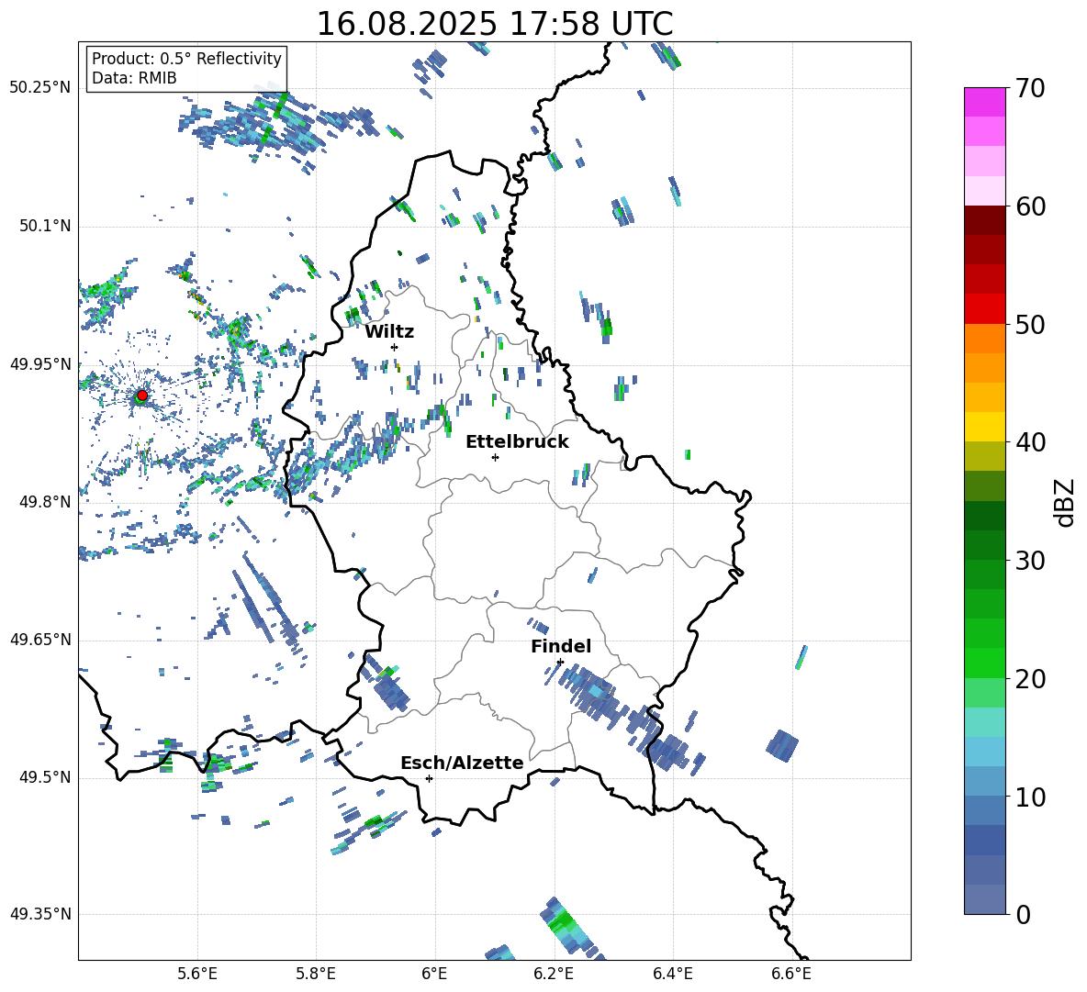1087x992 pixels.
Task: Click the Findel station cross marker
Action: [x=560, y=663]
